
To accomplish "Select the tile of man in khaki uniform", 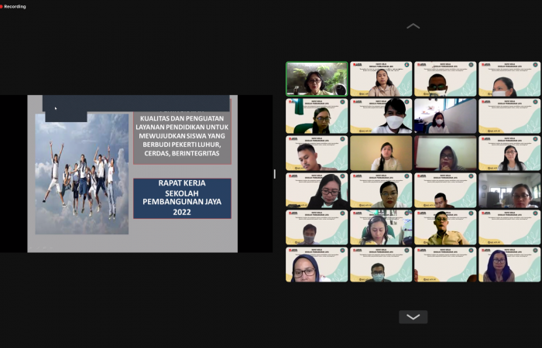I will [x=445, y=227].
